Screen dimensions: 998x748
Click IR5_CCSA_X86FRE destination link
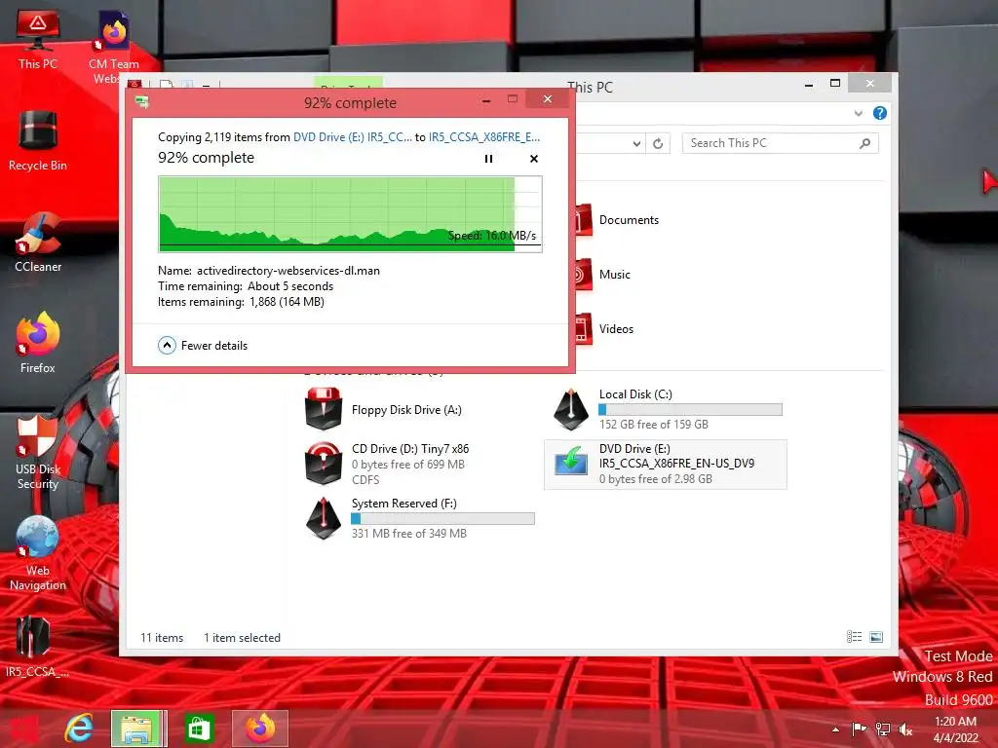[484, 136]
